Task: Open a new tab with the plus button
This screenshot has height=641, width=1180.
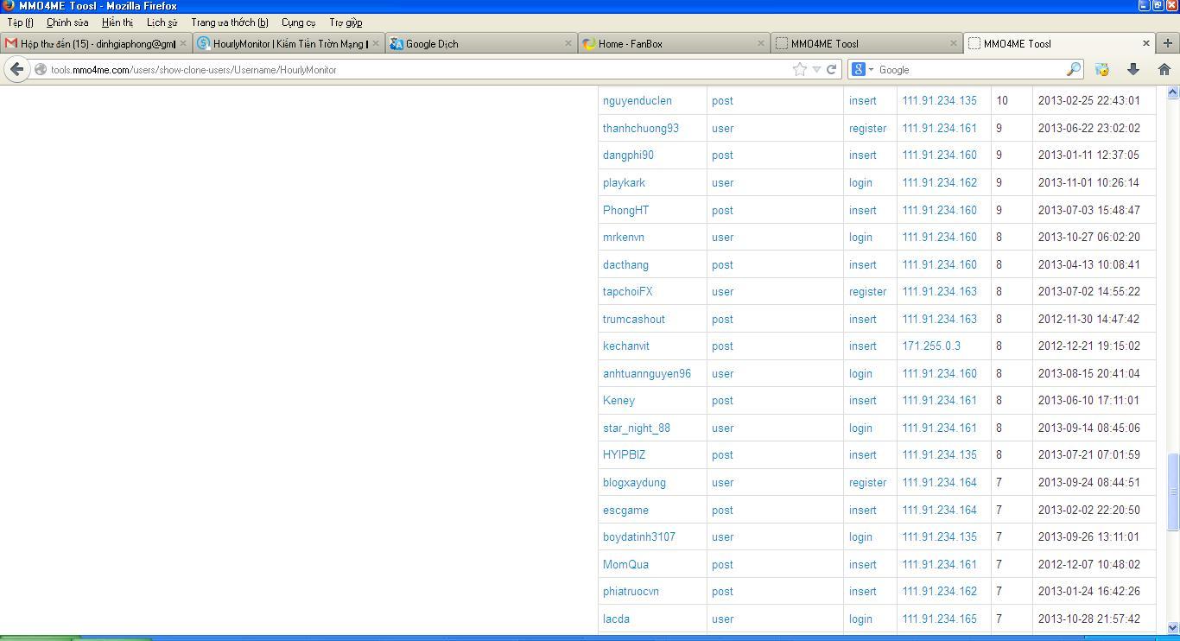Action: (1168, 43)
